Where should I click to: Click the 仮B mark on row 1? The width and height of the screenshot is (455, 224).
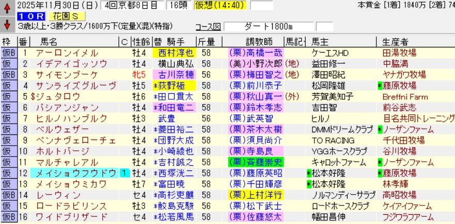point(8,53)
